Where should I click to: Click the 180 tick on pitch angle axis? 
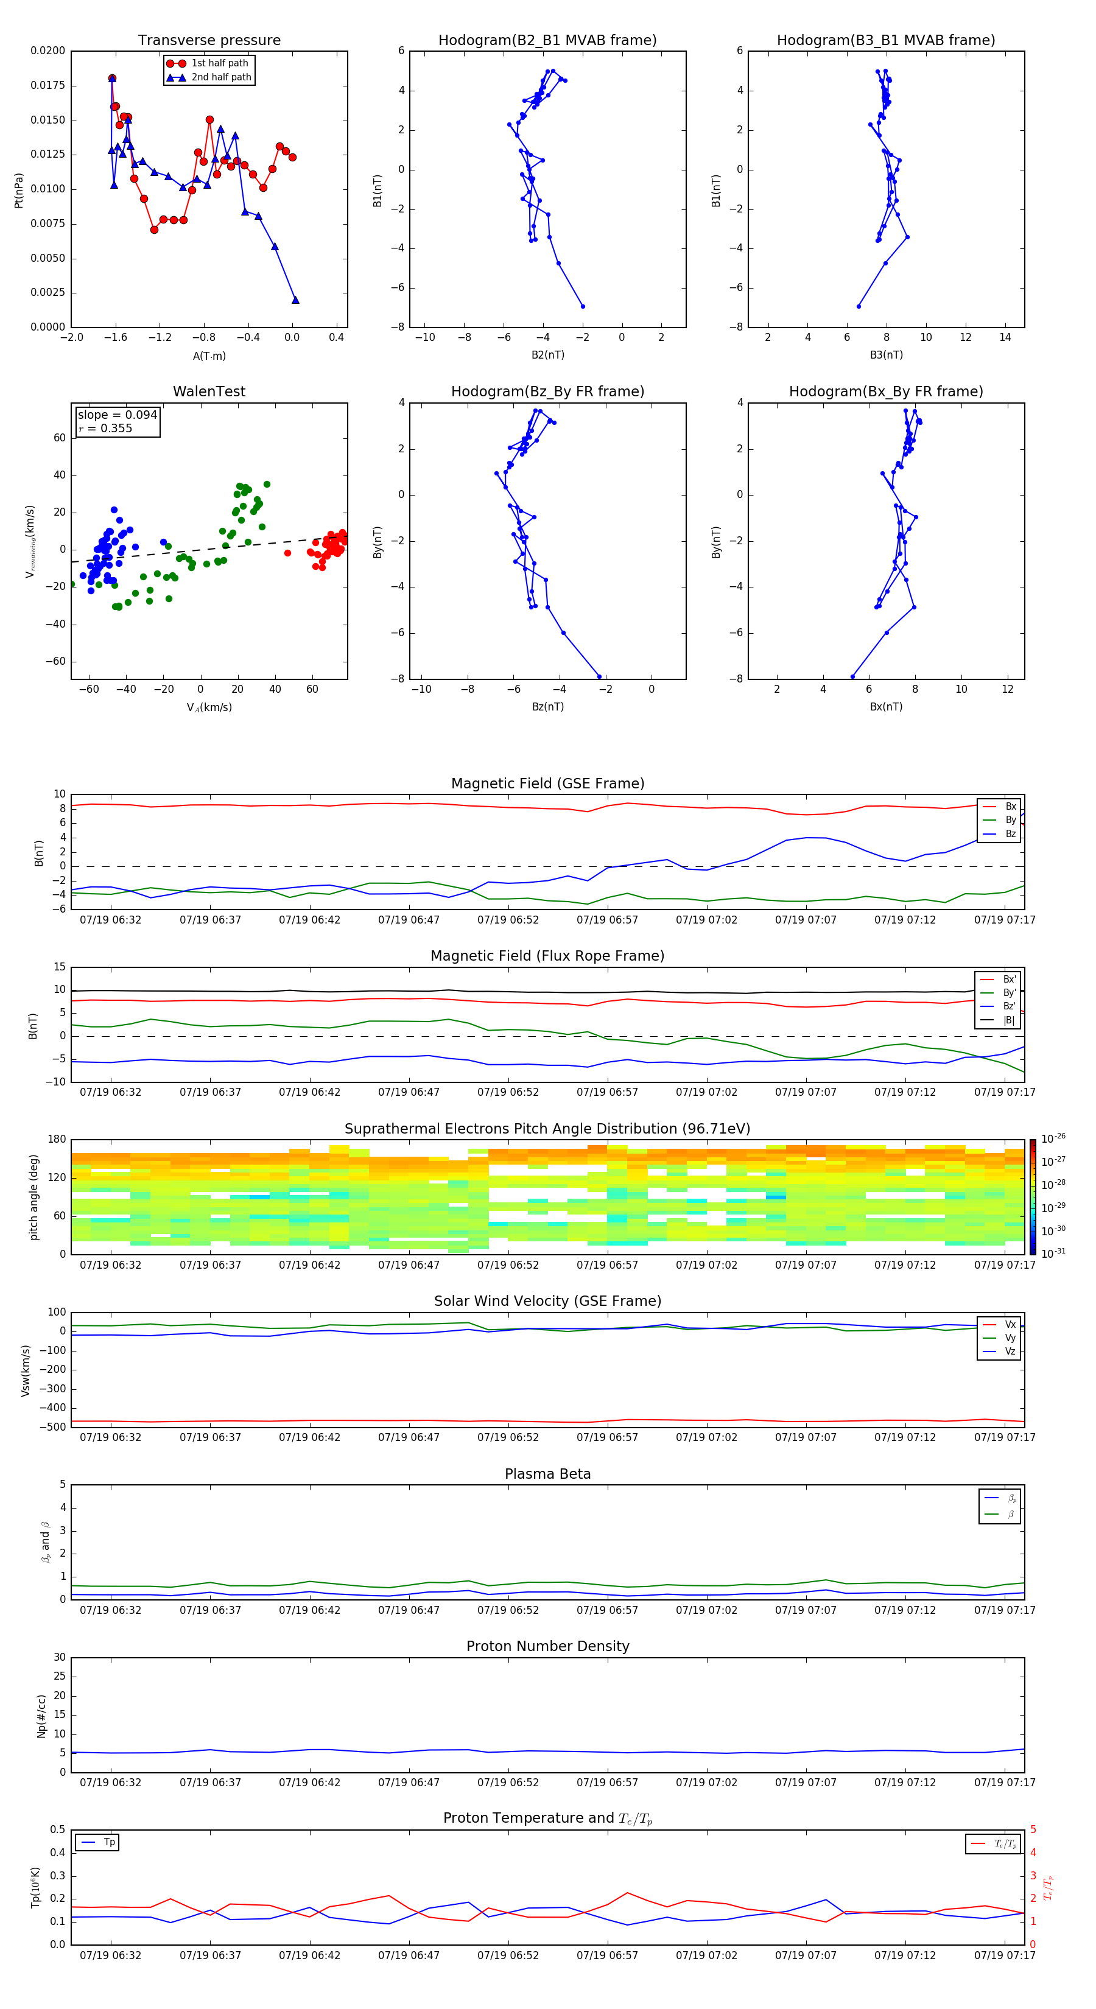point(57,1140)
